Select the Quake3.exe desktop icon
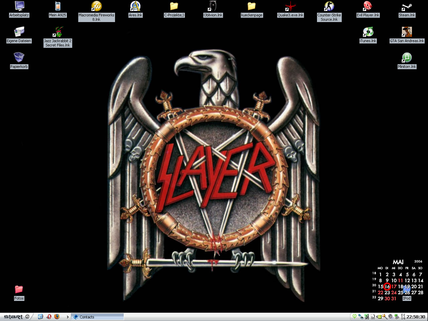This screenshot has height=321, width=428. click(x=290, y=6)
